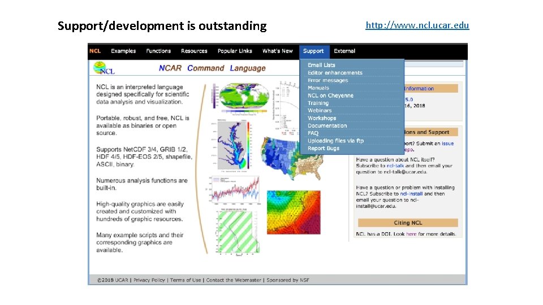543x305 pixels.
Task: Open the External menu
Action: pyautogui.click(x=344, y=51)
